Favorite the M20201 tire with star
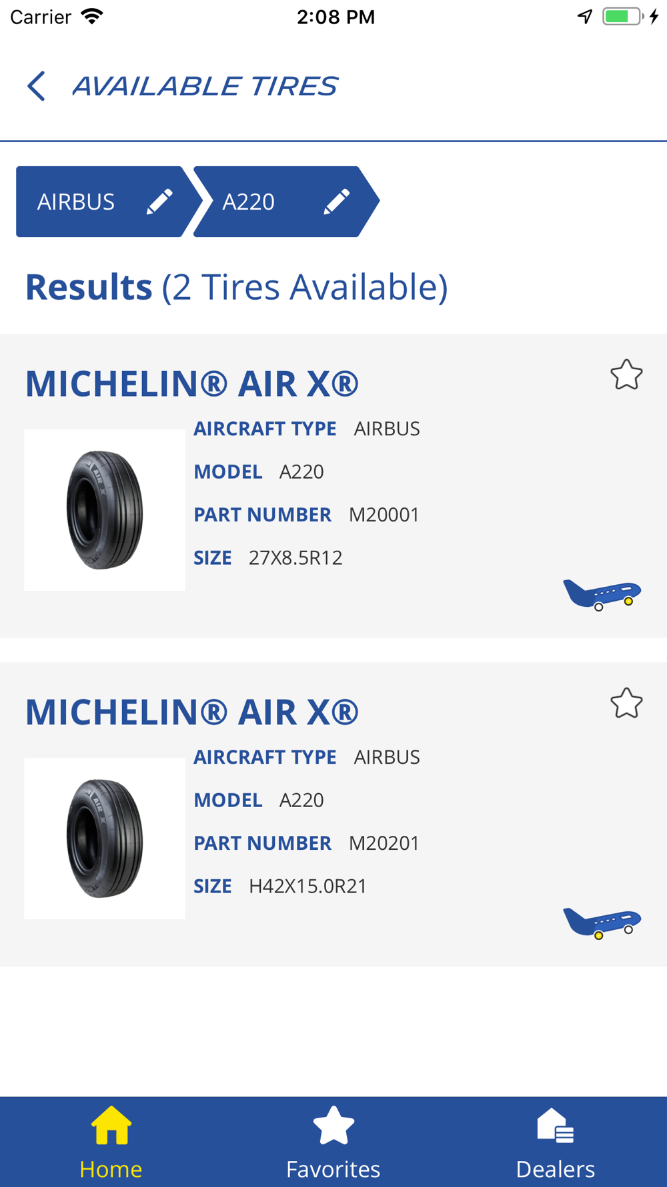This screenshot has width=667, height=1187. [x=626, y=703]
